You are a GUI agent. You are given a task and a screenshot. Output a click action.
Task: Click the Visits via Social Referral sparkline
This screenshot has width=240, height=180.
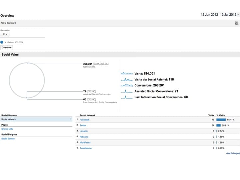click(126, 79)
